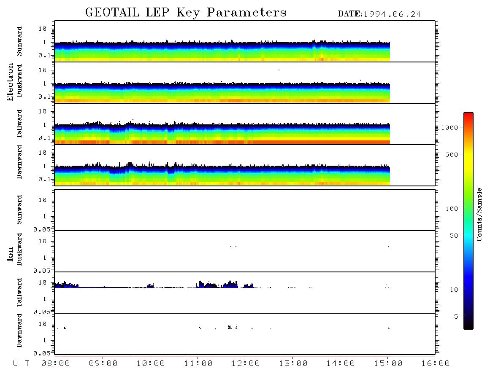The image size is (482, 371).
Task: Click the 1000 color bar tick value
Action: coord(450,128)
